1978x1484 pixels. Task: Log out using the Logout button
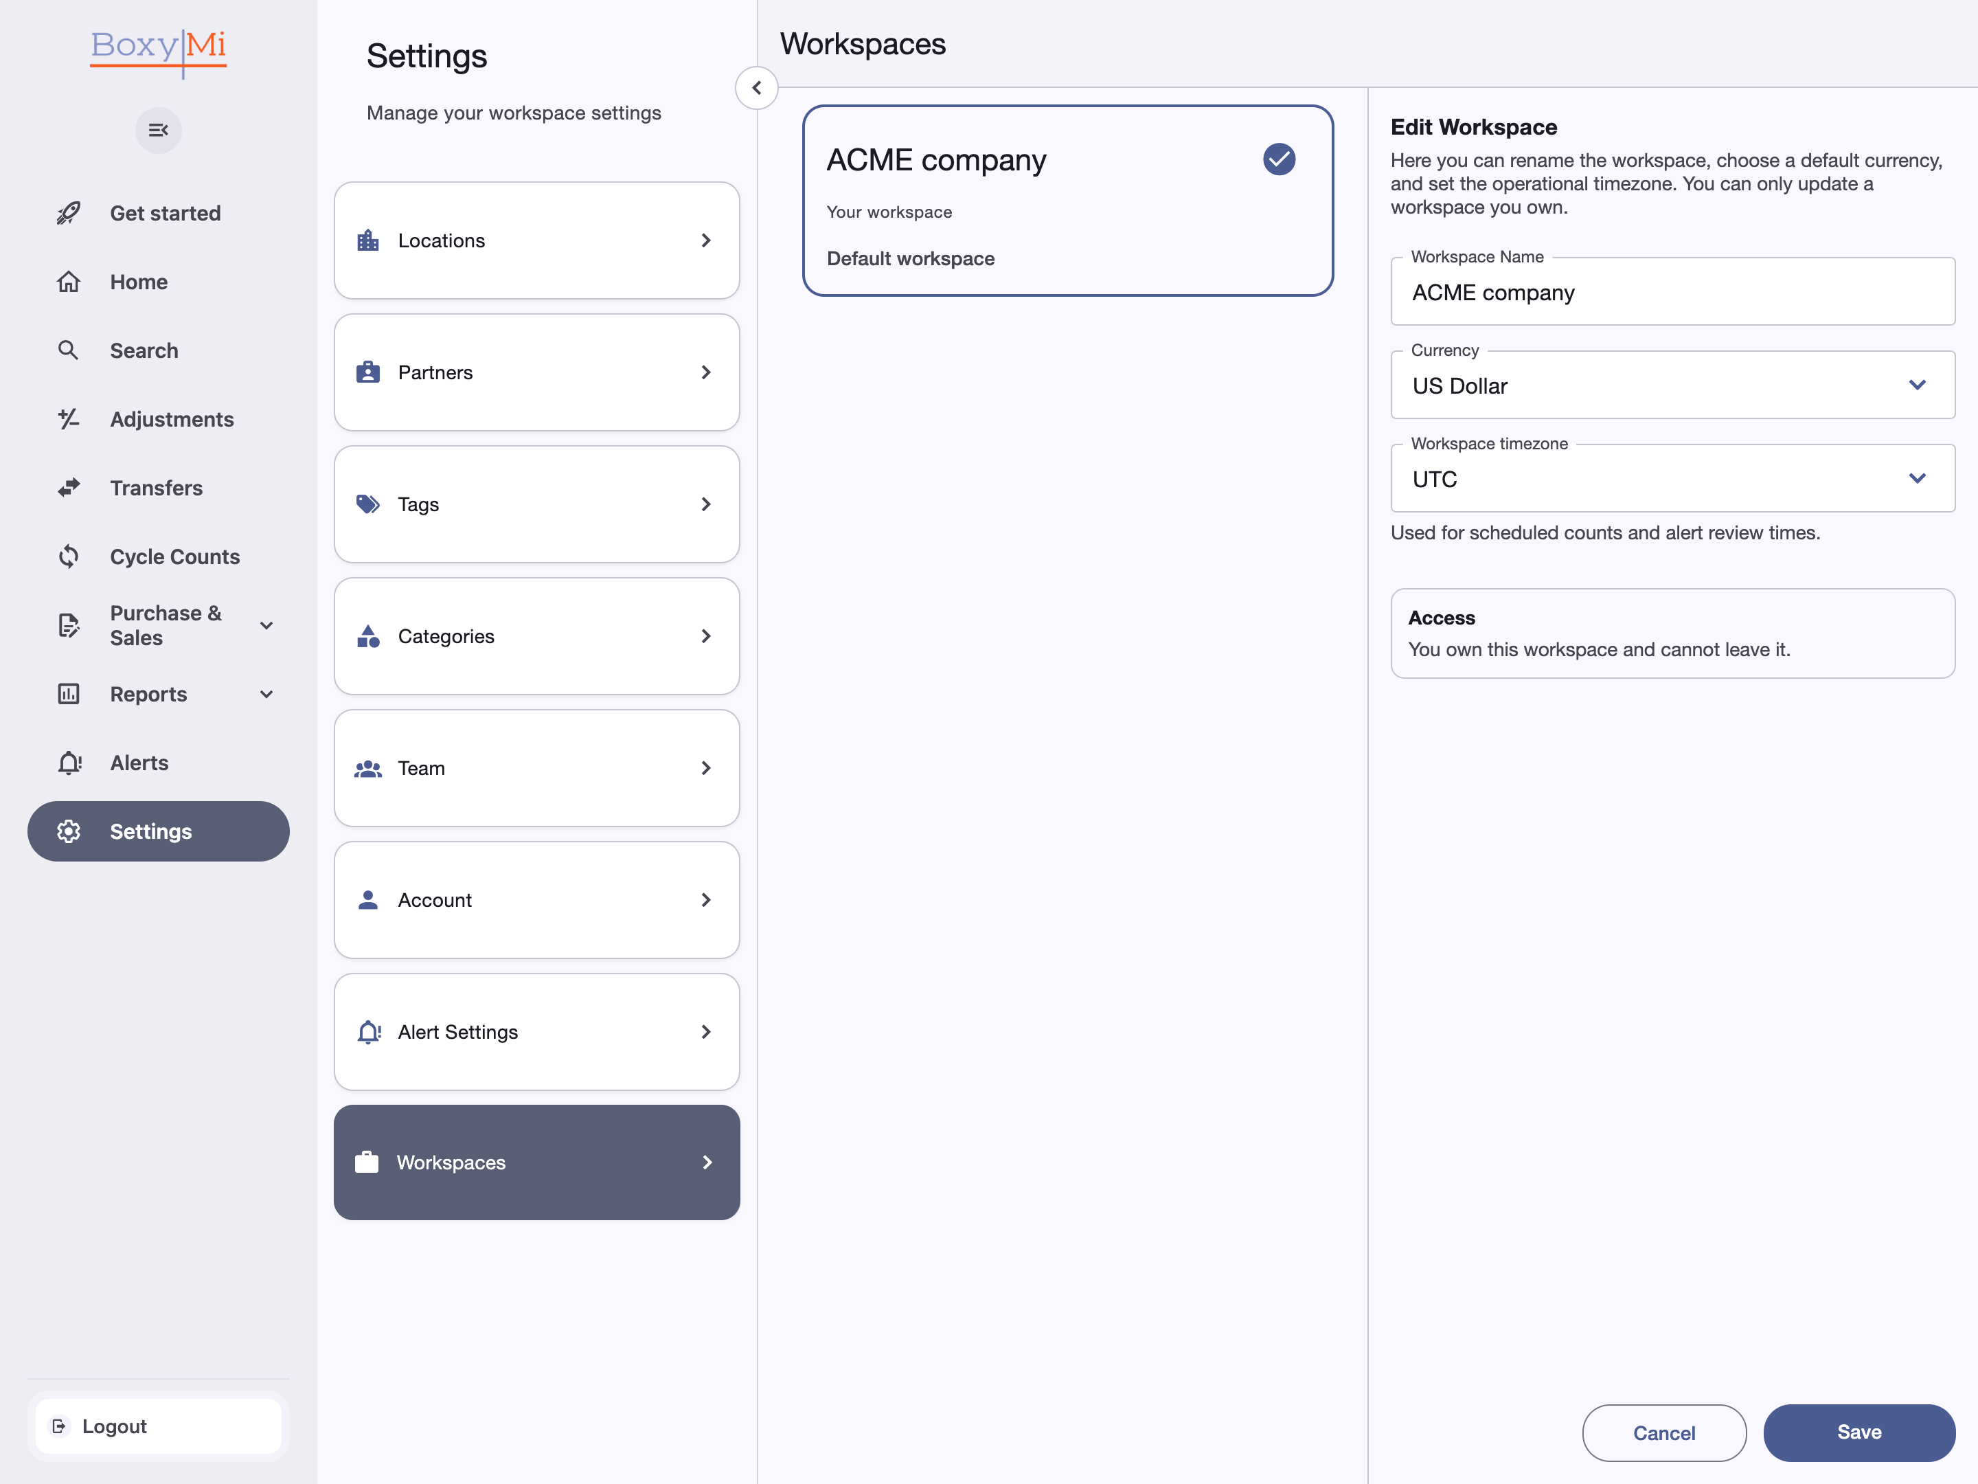pos(158,1426)
